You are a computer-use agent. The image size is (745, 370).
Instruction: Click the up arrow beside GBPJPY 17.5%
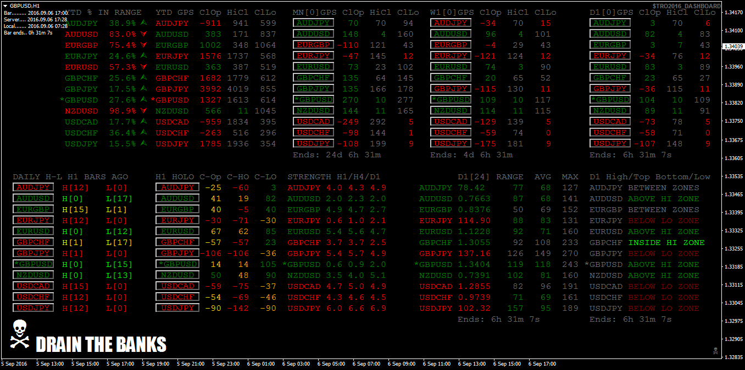144,89
